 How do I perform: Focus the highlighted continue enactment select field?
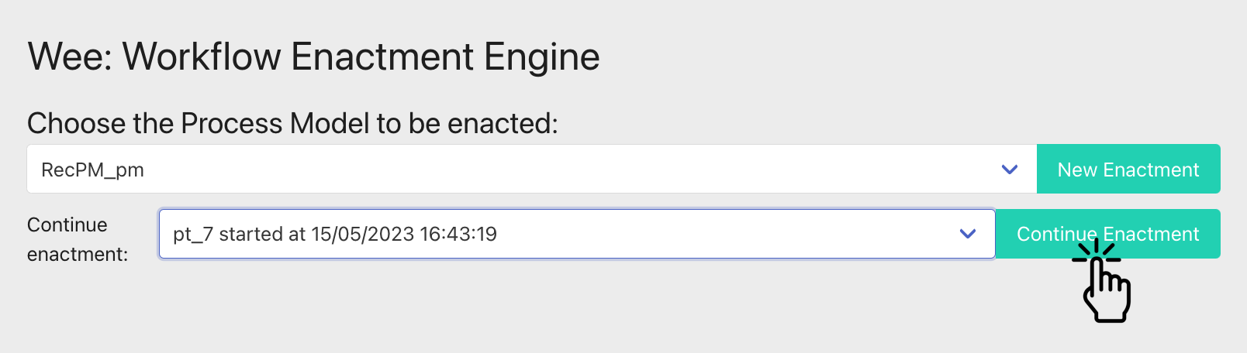tap(577, 234)
